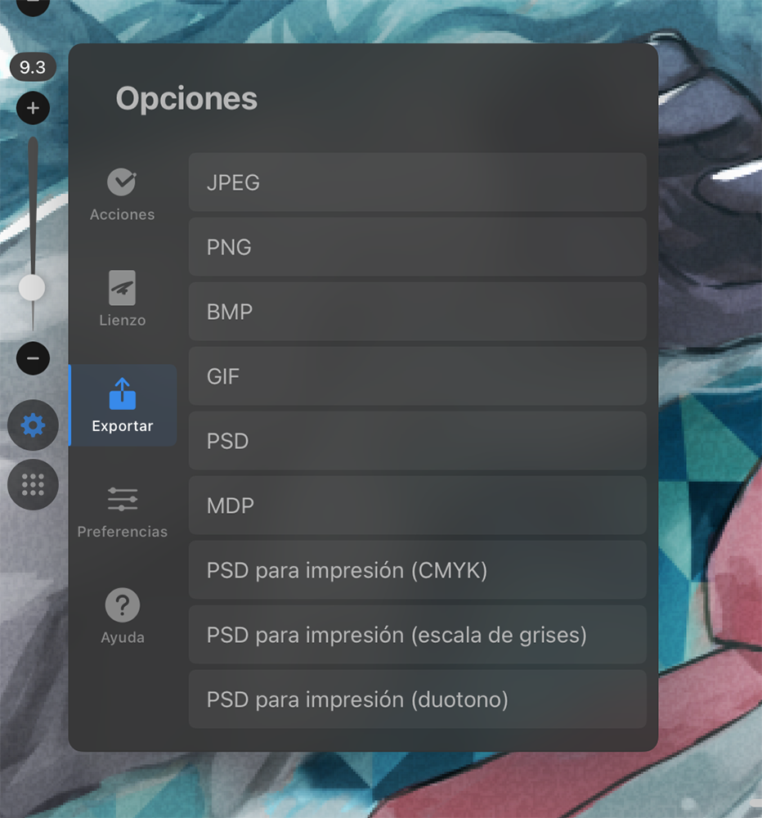
Task: Click the vertical brush size slider handle
Action: [32, 288]
